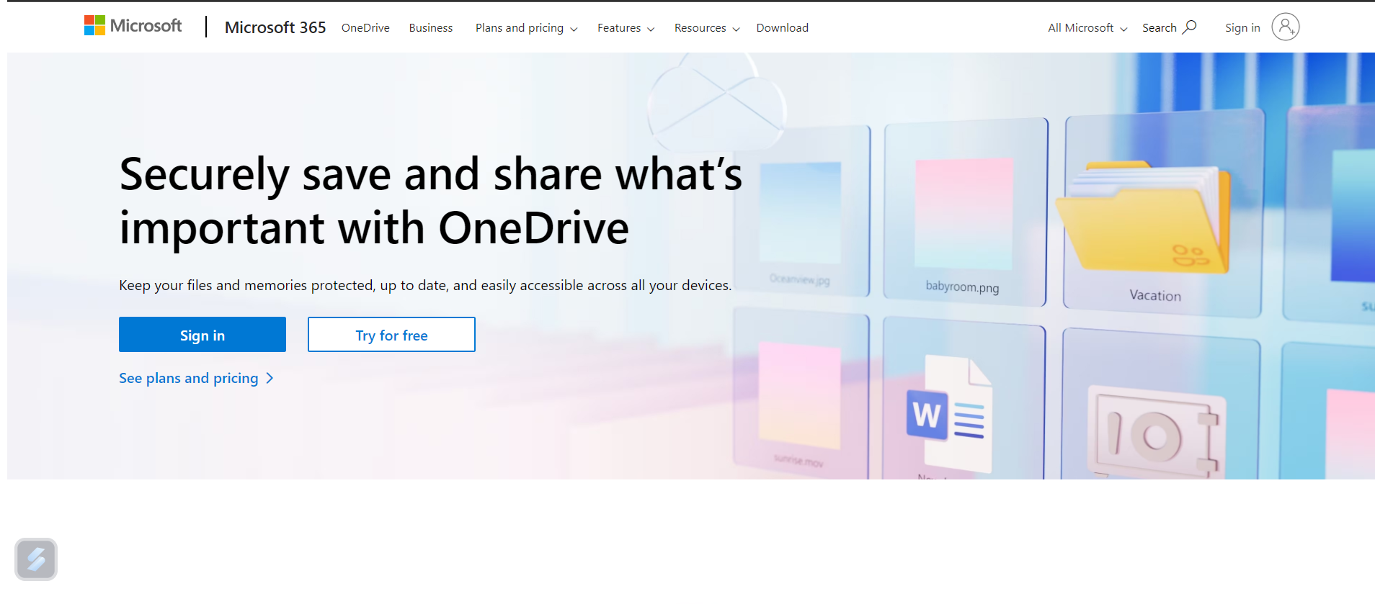
Task: Click the Oceanview.jpg image tile
Action: pos(801,212)
